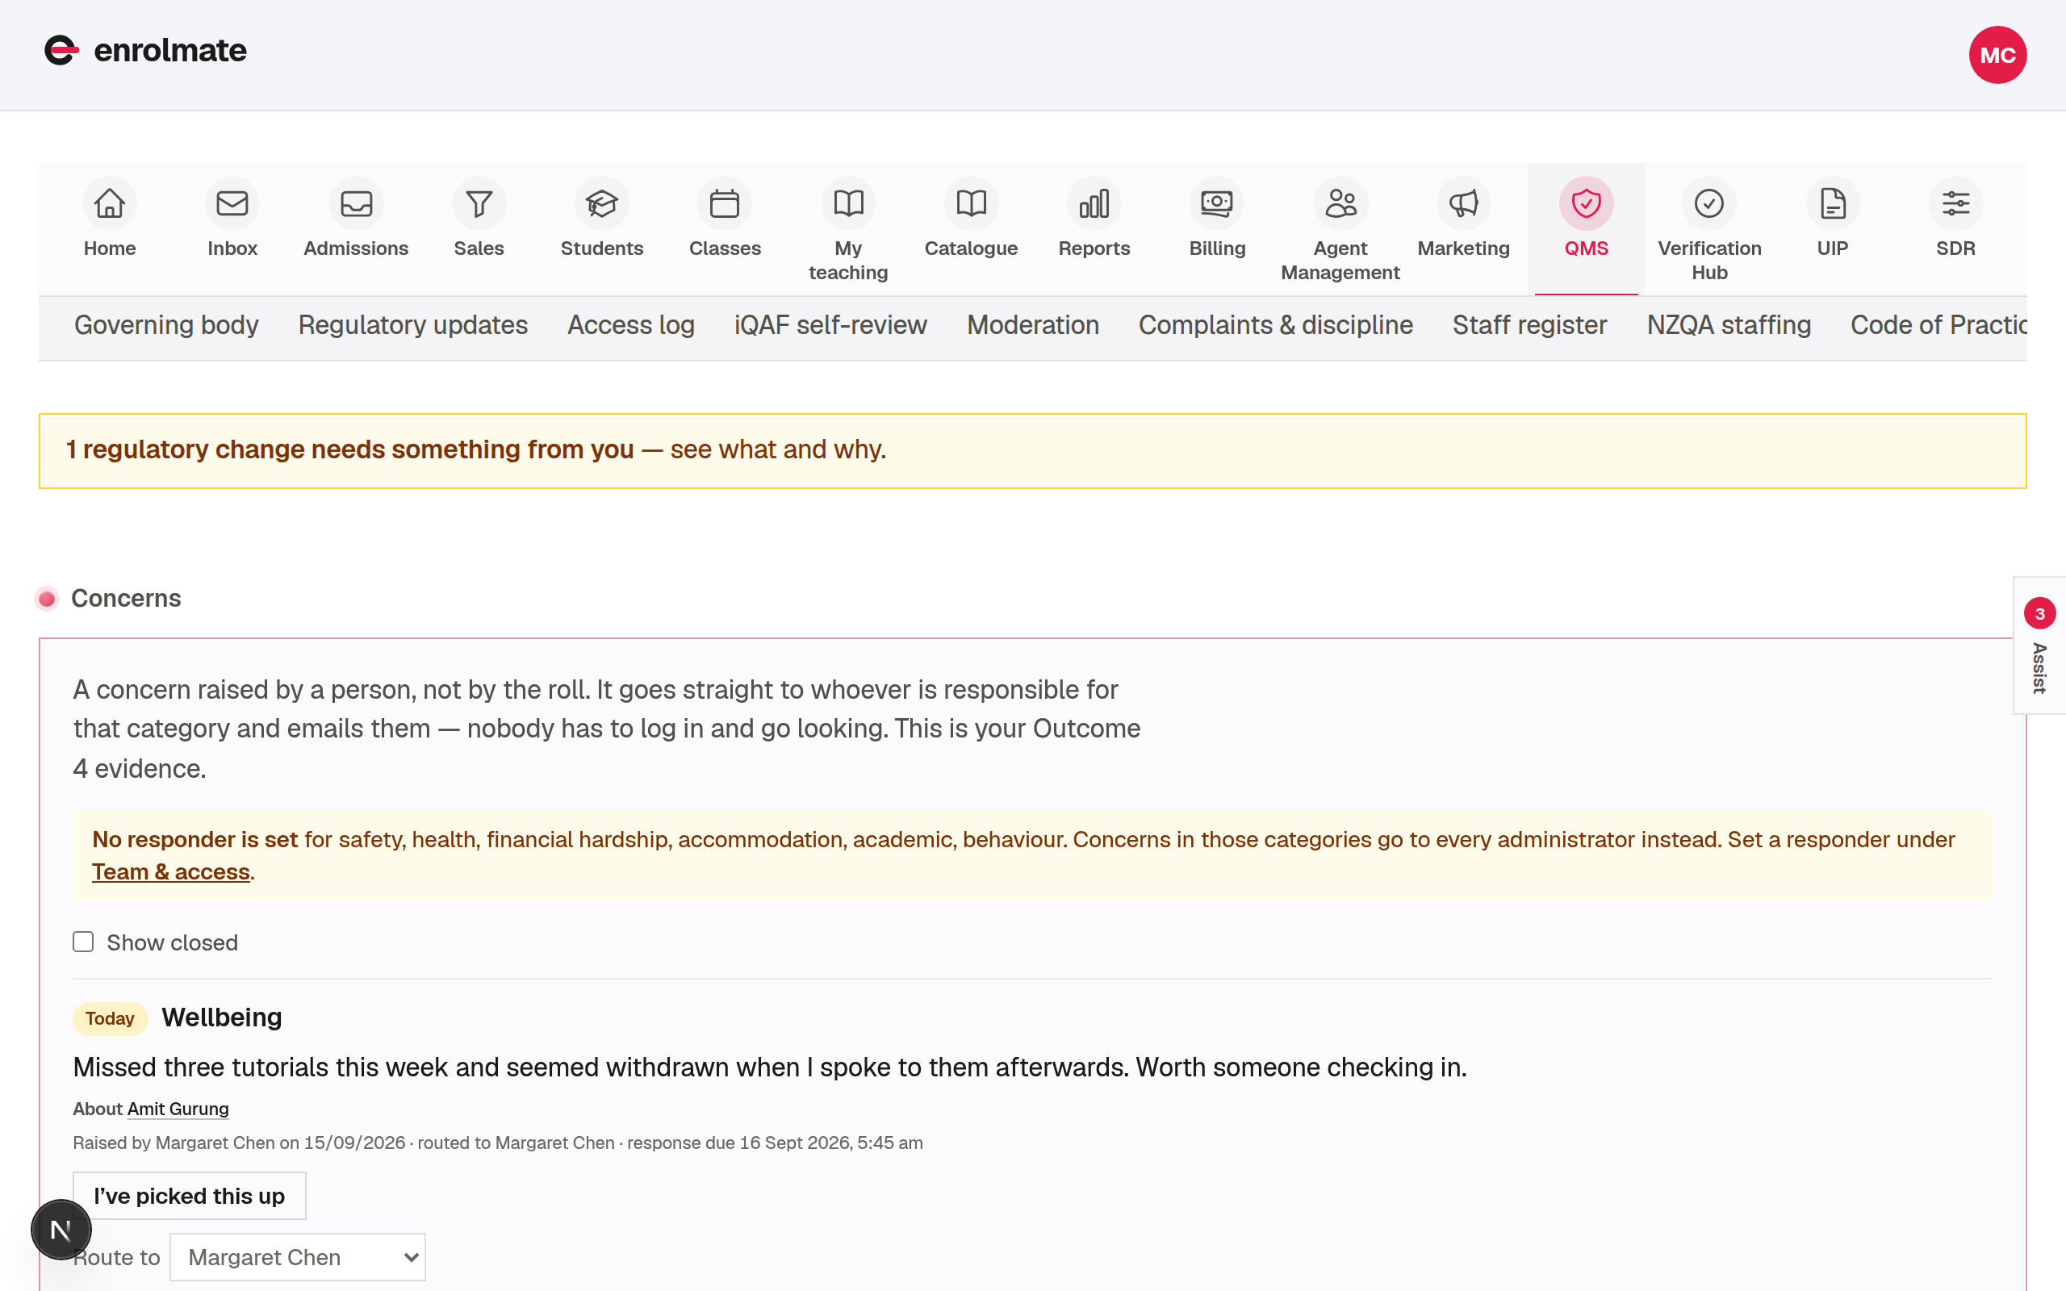2066x1291 pixels.
Task: Open the MC user avatar menu
Action: [x=1997, y=56]
